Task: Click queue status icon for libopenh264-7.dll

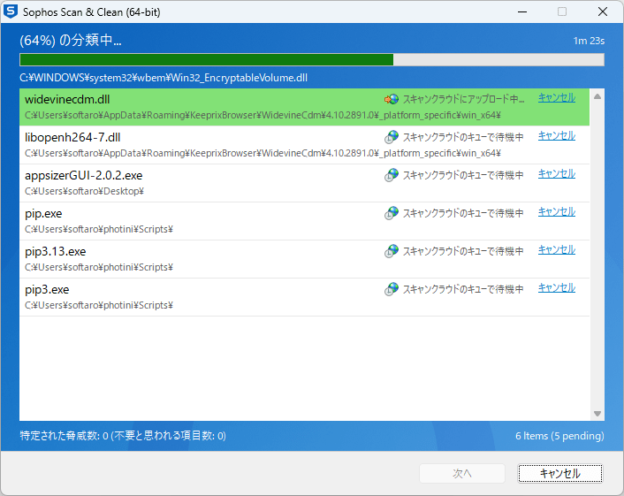Action: point(392,137)
